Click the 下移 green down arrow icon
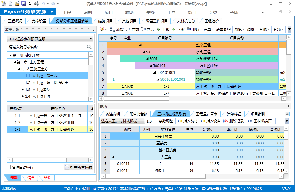Image resolution: width=295 pixels, height=192 pixels. coord(173,30)
